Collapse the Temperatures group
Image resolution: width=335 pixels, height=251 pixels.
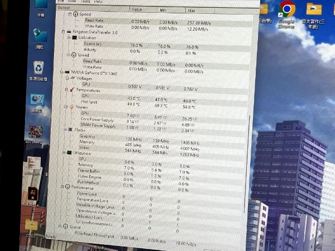(x=66, y=89)
